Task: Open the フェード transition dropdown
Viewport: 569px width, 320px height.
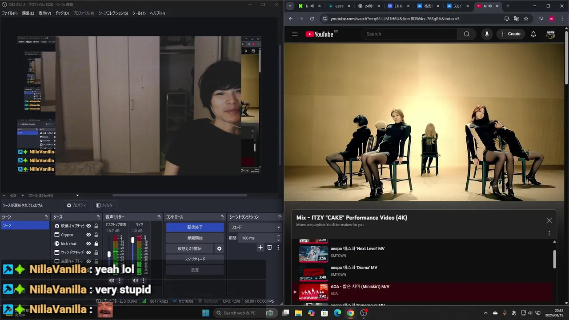Action: 255,227
